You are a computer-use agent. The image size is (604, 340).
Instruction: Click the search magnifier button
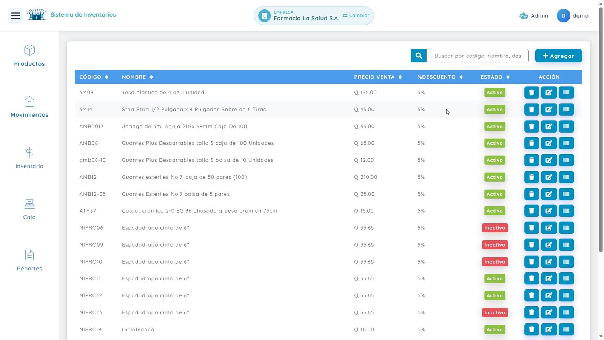419,56
